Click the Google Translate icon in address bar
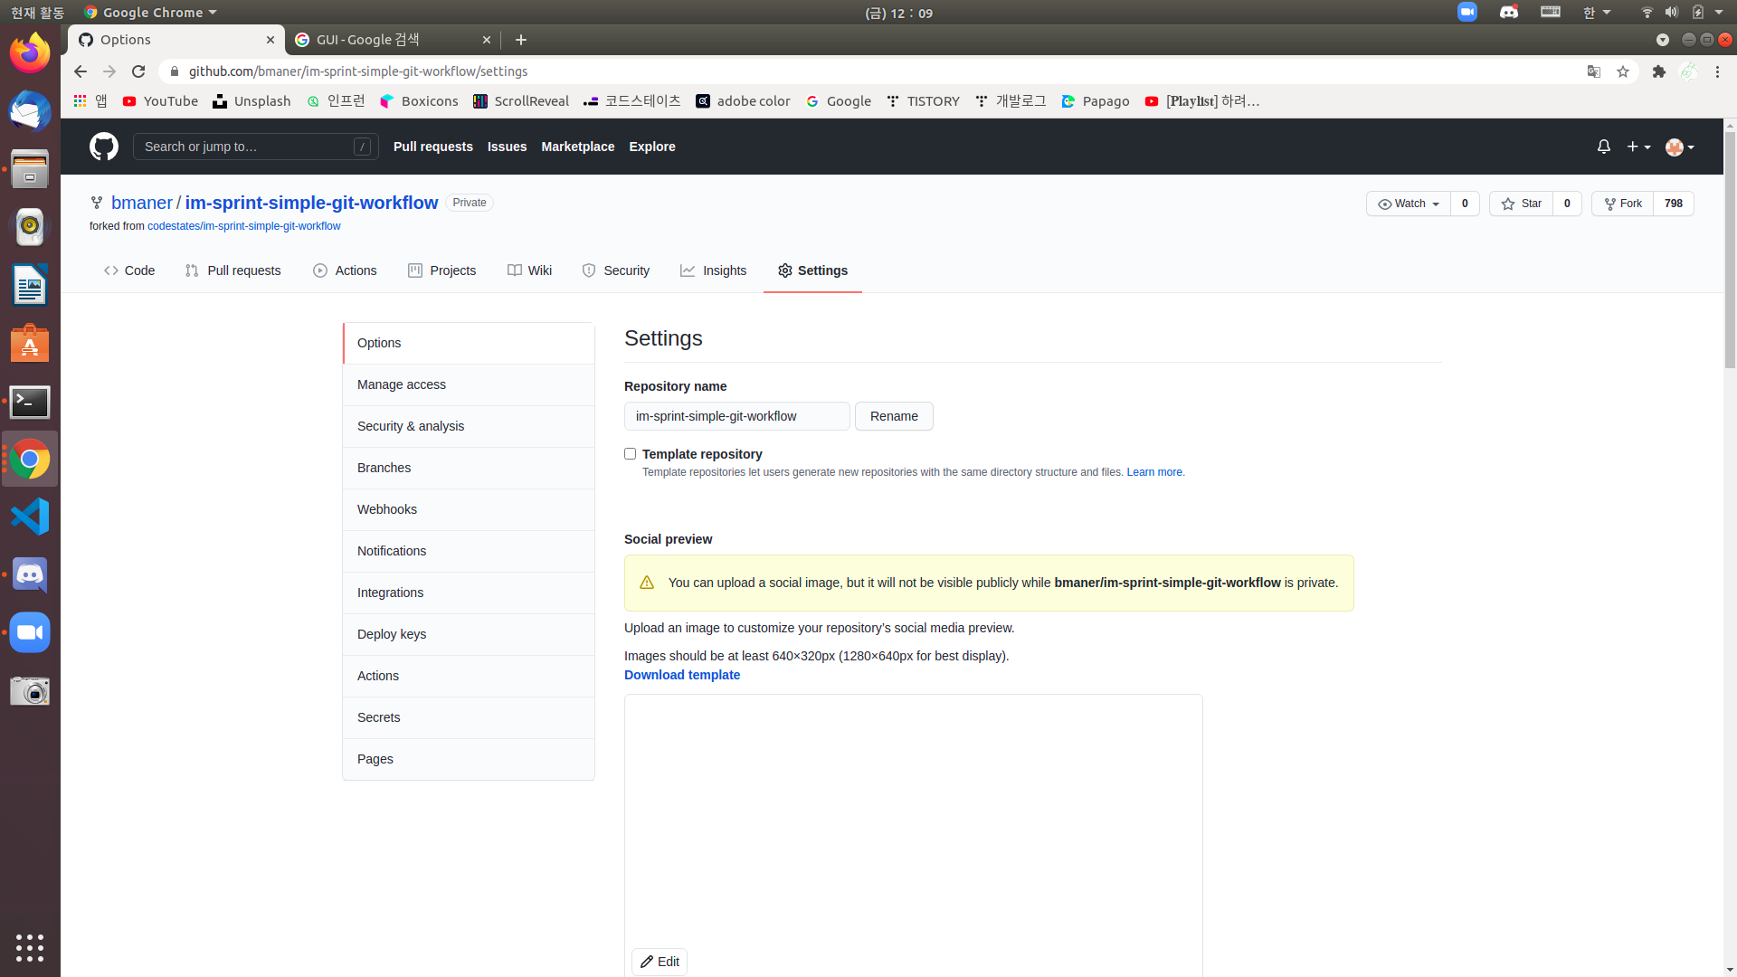Image resolution: width=1737 pixels, height=977 pixels. click(1594, 71)
